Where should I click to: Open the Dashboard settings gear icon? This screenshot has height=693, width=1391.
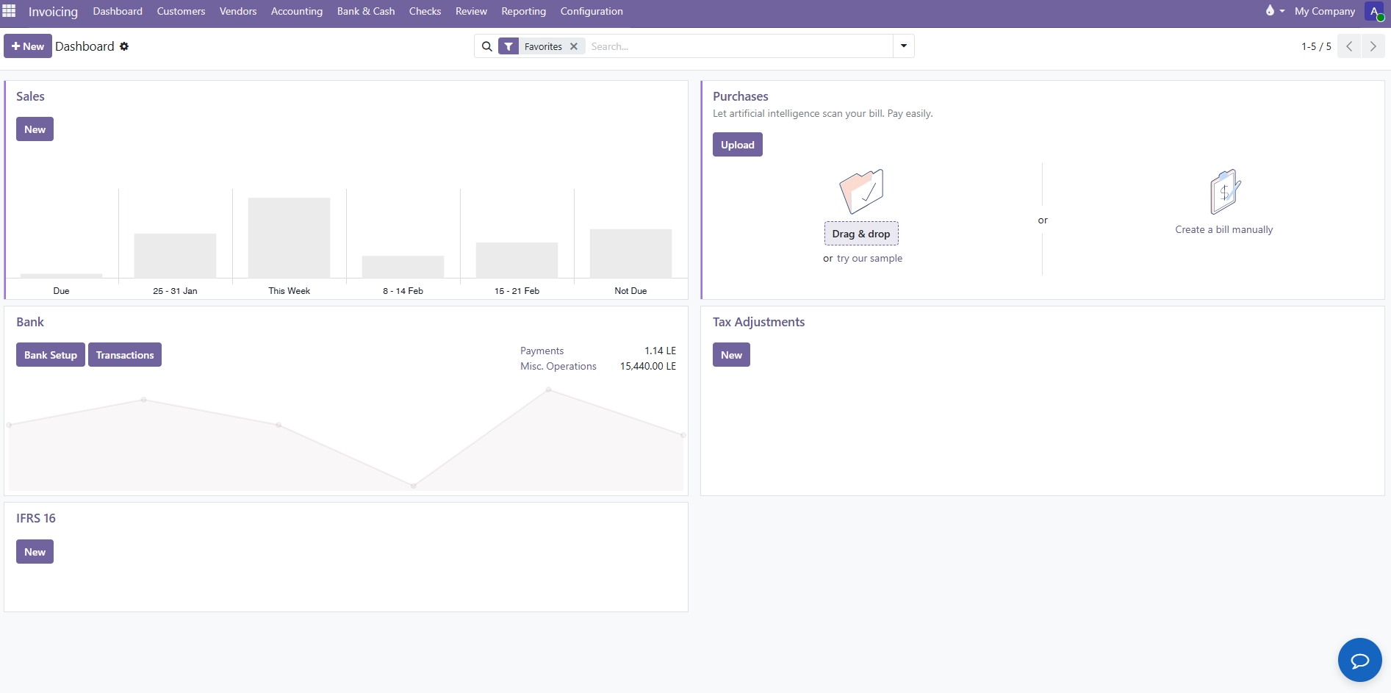[x=123, y=46]
